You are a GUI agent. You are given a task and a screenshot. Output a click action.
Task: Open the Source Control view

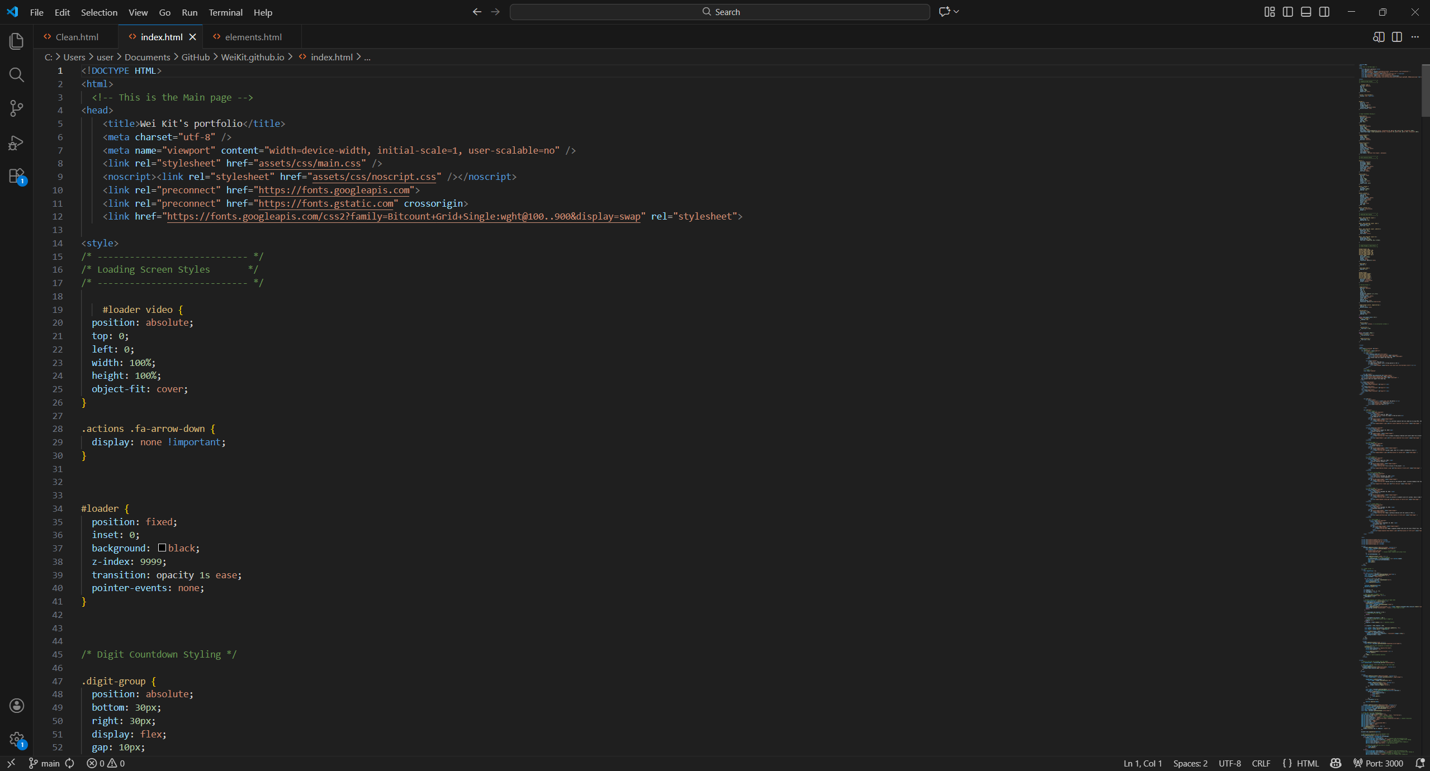click(17, 108)
